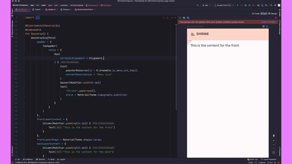Switch the editor to Code view
This screenshot has width=292, height=164.
tap(255, 14)
